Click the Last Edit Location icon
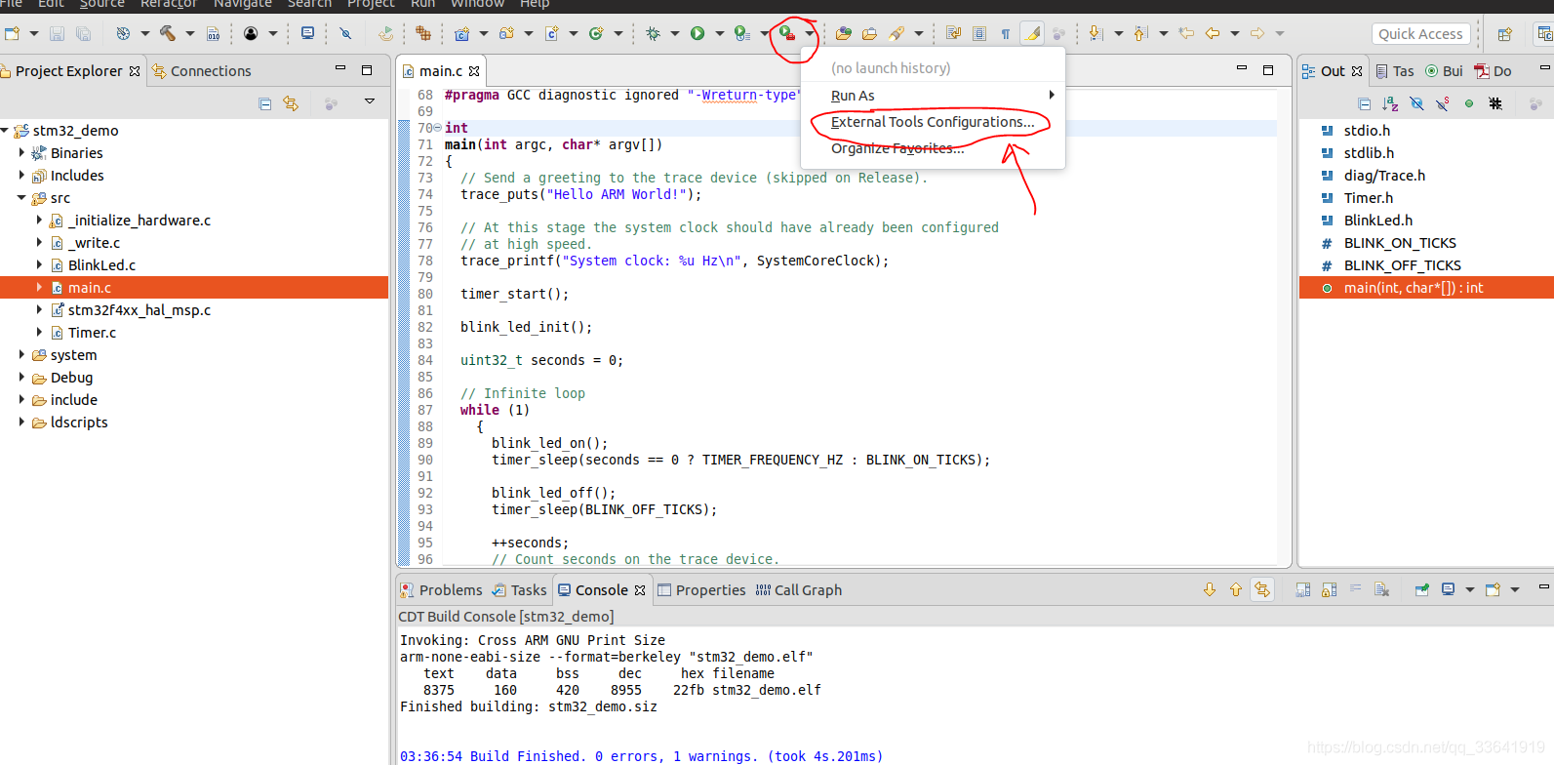This screenshot has width=1554, height=765. (1186, 33)
